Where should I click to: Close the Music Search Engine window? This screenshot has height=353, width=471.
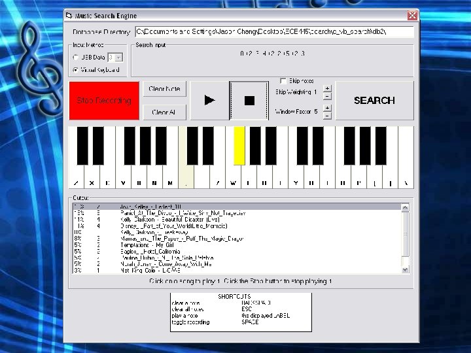412,15
